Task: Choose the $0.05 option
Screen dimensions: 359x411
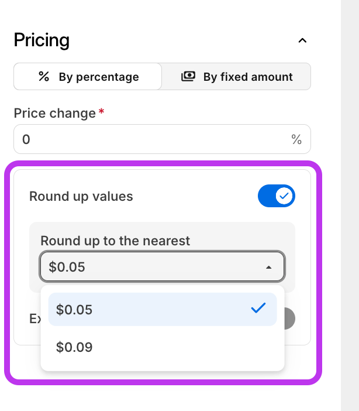Action: (x=162, y=309)
